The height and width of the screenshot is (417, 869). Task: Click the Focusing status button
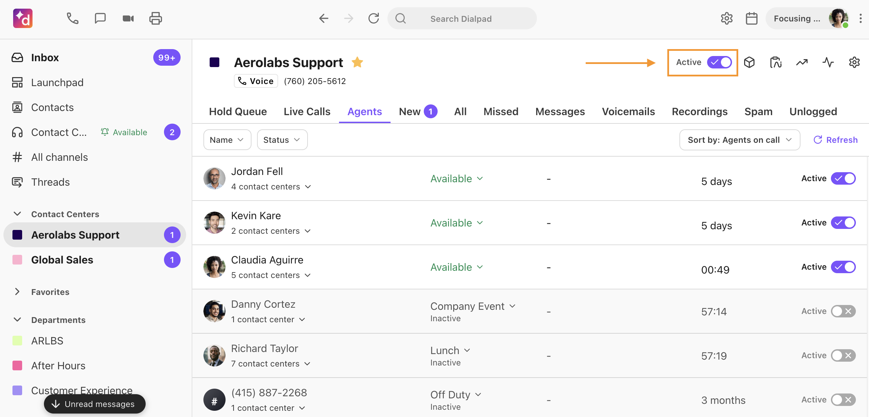click(x=808, y=18)
